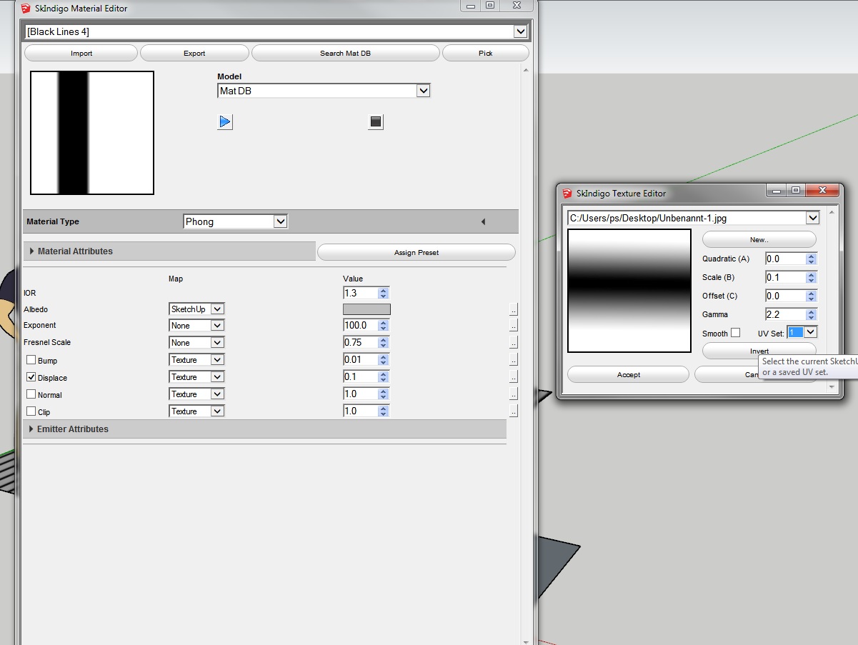Click the blue play render preview icon
The height and width of the screenshot is (645, 858).
coord(225,121)
